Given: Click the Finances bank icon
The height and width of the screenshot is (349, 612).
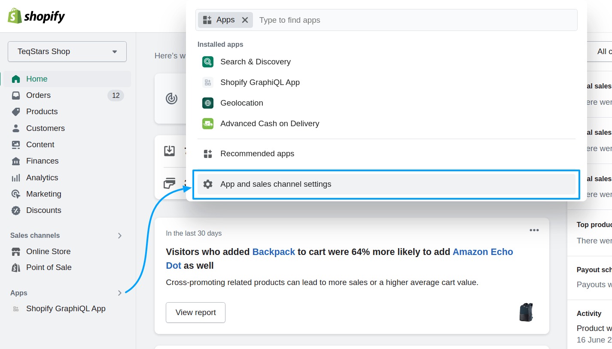Looking at the screenshot, I should tap(16, 161).
